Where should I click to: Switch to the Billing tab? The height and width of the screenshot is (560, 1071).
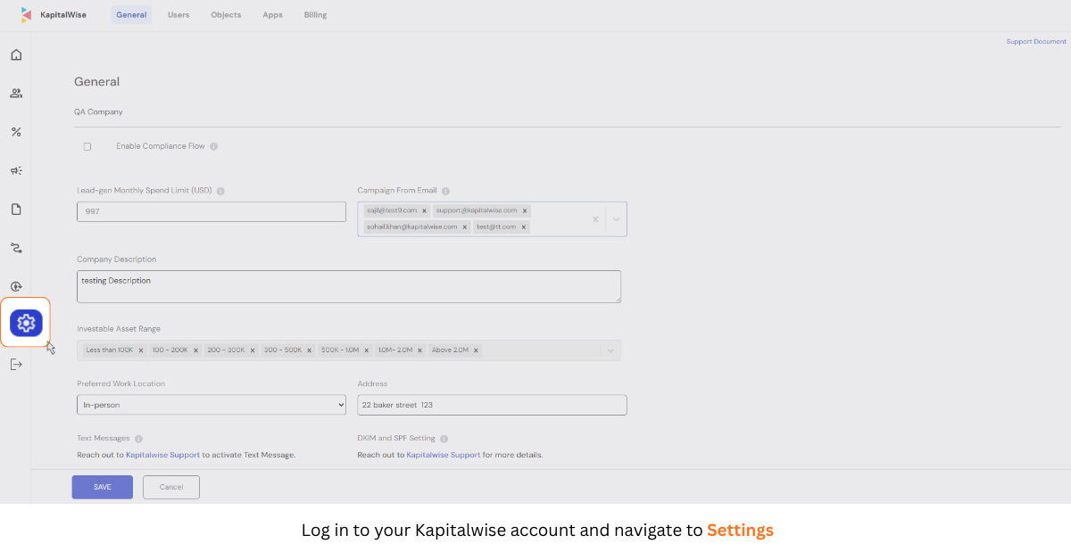tap(315, 15)
